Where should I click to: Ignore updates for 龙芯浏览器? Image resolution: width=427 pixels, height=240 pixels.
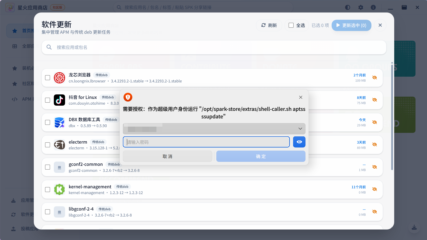click(374, 78)
